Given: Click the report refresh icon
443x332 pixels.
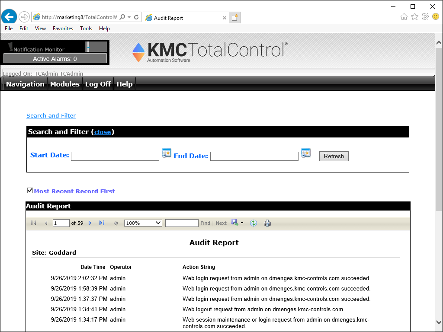Looking at the screenshot, I should 254,223.
